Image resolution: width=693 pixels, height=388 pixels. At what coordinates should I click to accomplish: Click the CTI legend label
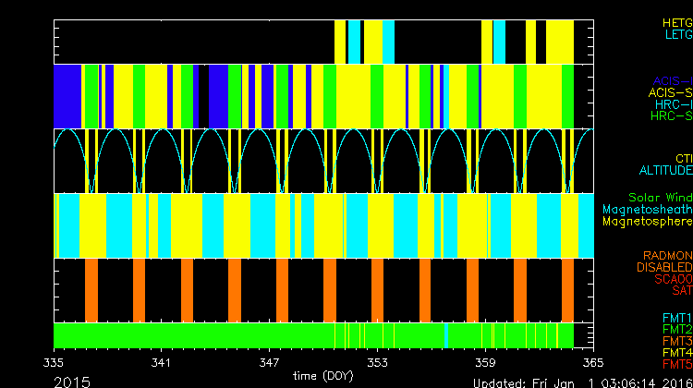point(683,159)
